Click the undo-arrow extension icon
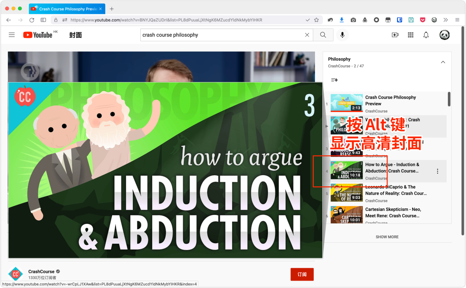The image size is (466, 288). coord(330,20)
